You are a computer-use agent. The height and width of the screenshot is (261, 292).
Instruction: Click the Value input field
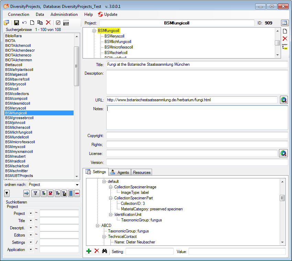[237, 251]
